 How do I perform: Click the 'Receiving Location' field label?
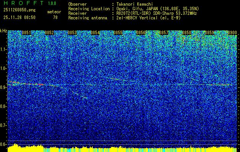(x=89, y=9)
